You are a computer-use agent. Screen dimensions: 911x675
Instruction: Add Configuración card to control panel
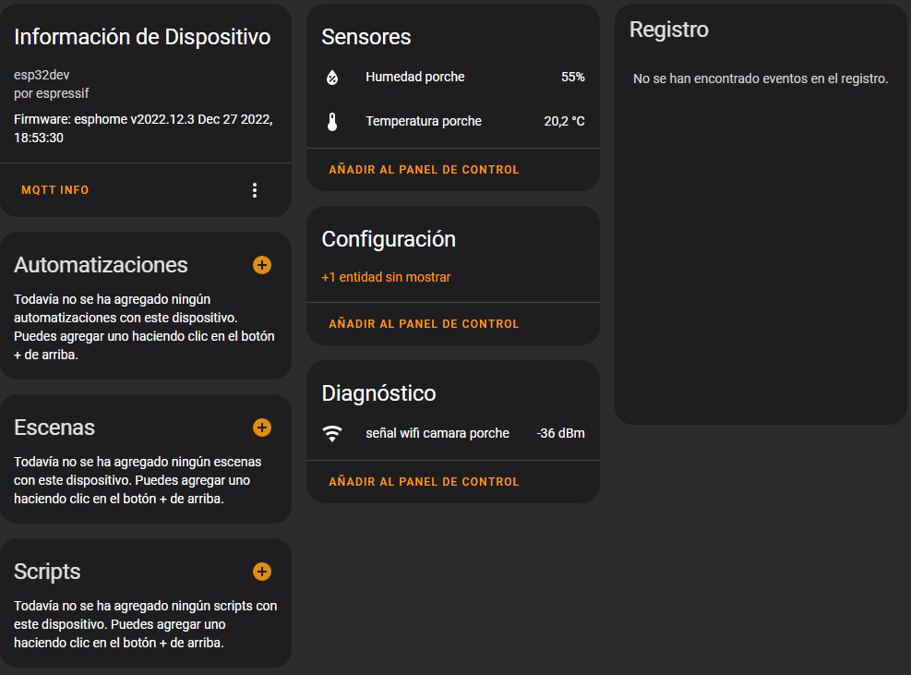point(424,324)
